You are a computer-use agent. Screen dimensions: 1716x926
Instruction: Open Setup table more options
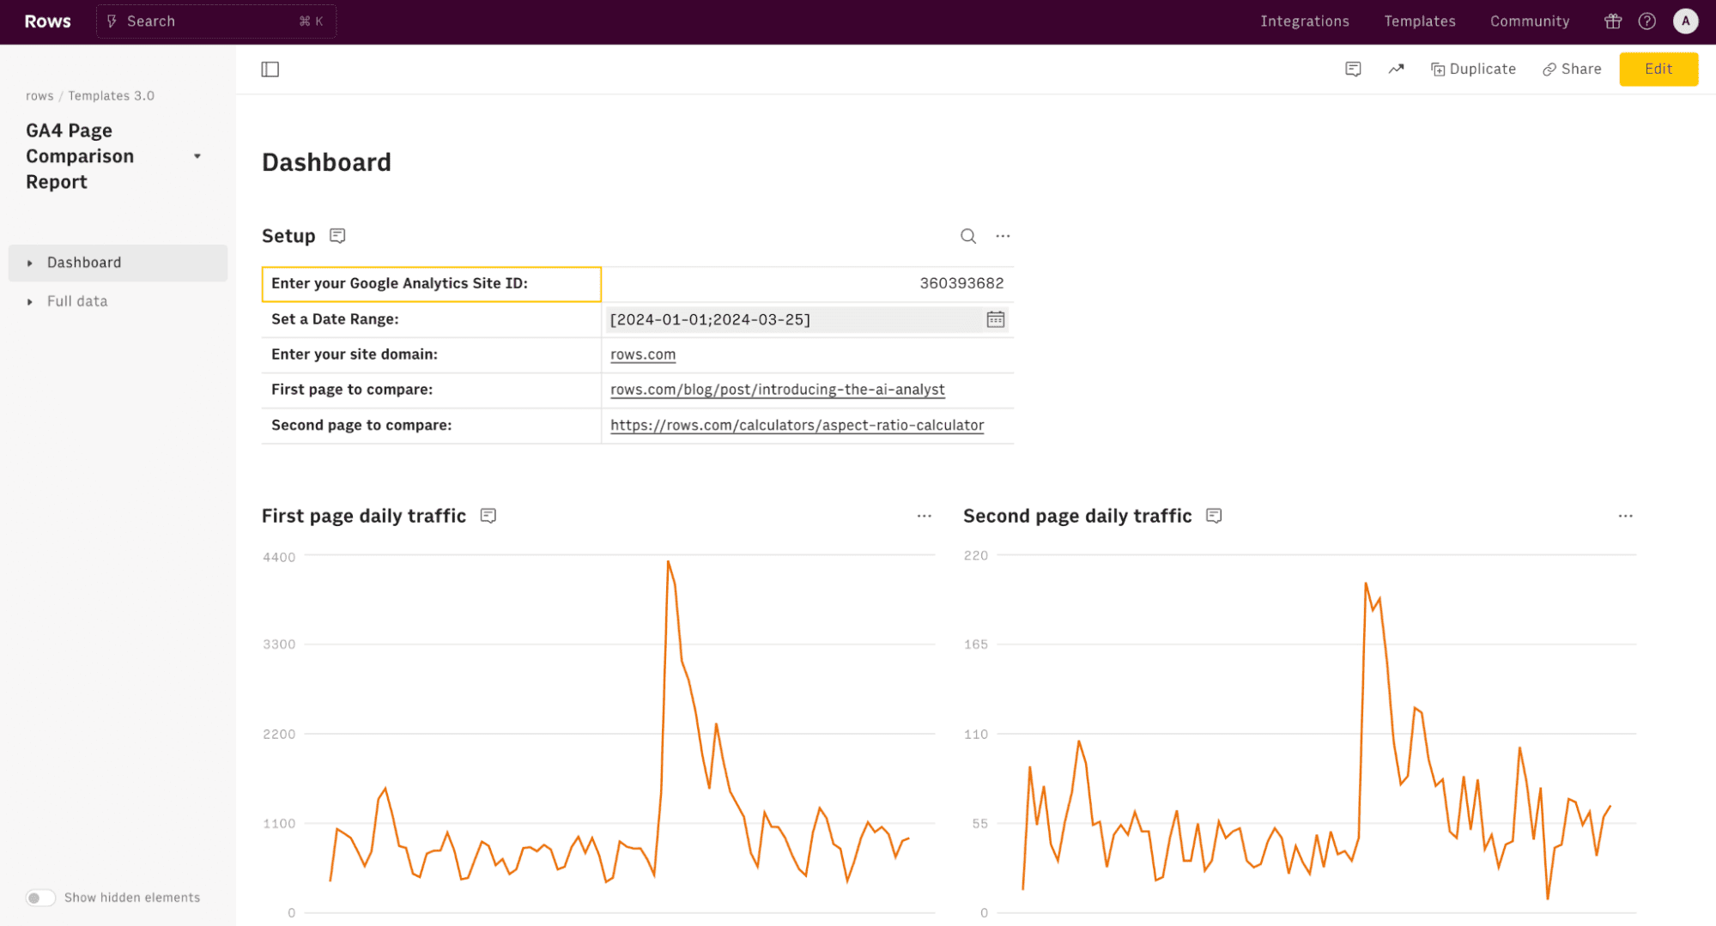coord(1003,236)
